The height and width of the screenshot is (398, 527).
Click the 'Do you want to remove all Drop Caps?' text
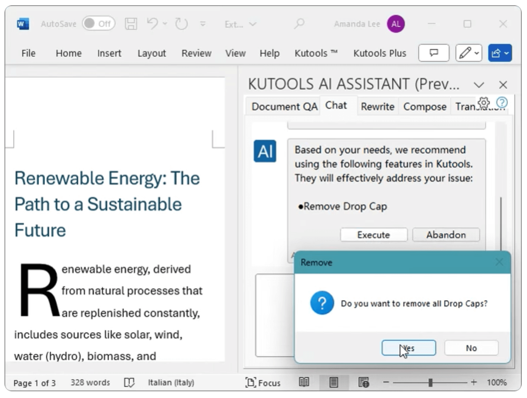pyautogui.click(x=414, y=304)
